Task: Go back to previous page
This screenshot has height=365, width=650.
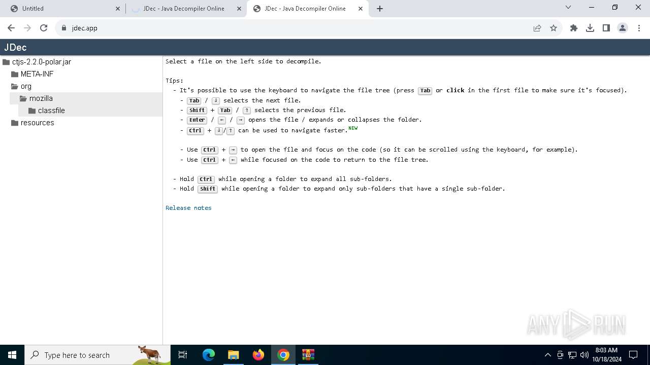Action: tap(11, 28)
